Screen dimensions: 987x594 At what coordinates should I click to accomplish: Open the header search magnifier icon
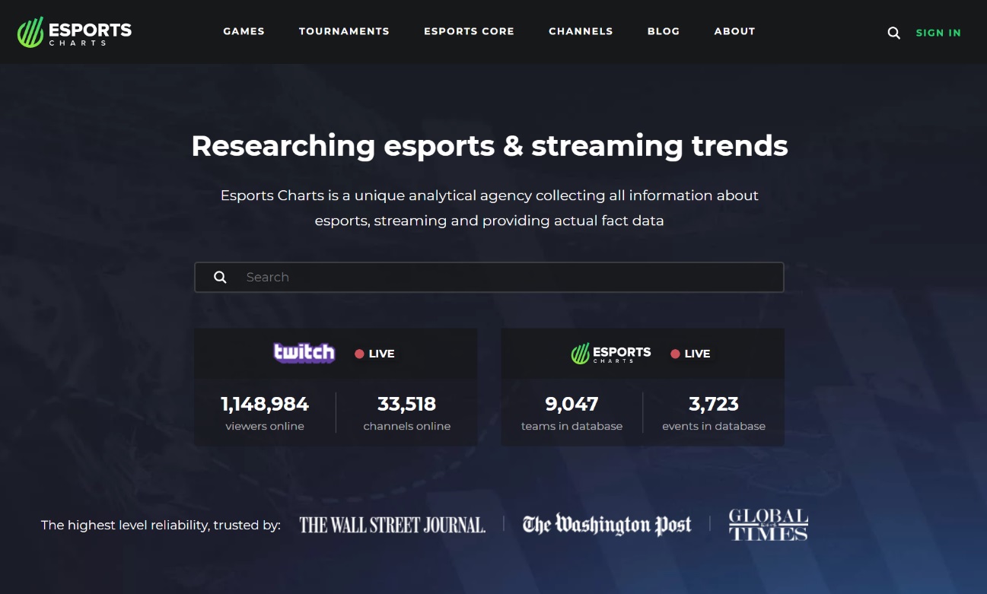point(894,33)
